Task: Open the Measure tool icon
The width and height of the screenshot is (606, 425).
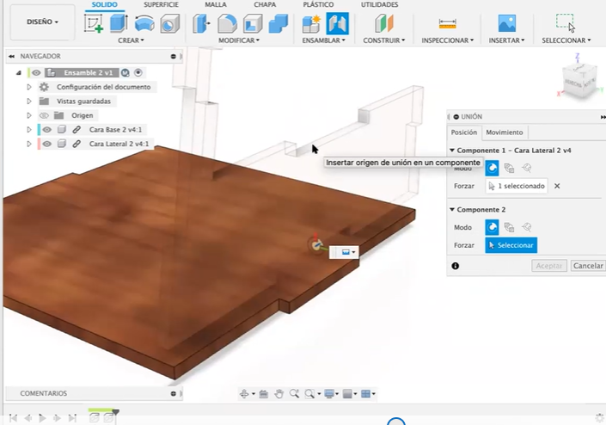Action: tap(448, 23)
